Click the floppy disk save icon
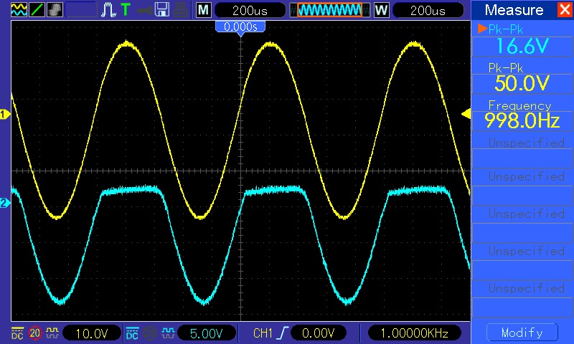This screenshot has width=574, height=344. tap(162, 10)
